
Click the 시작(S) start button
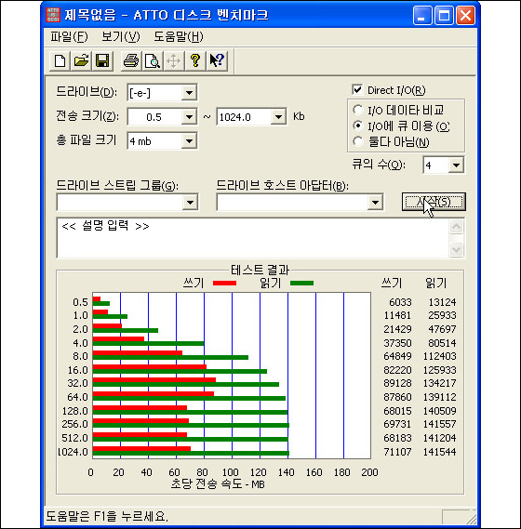click(x=434, y=202)
